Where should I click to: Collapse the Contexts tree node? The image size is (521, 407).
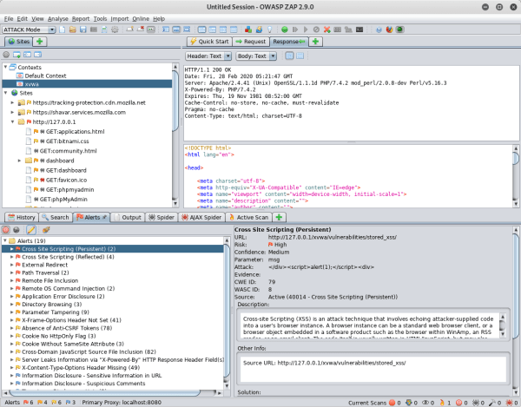coord(6,67)
